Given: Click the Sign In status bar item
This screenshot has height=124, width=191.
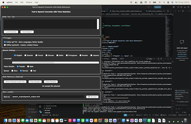Looking at the screenshot, I should [x=163, y=115].
